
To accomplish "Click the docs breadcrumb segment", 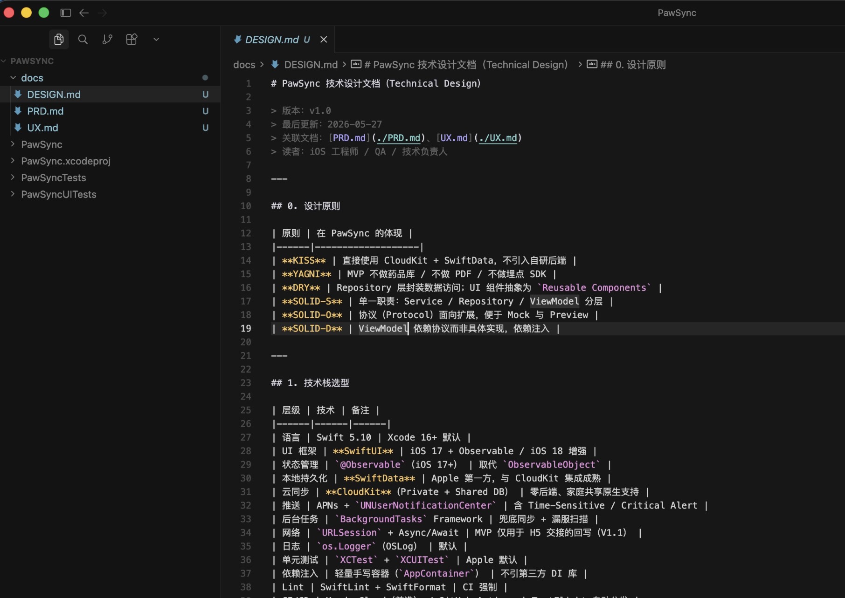I will [244, 65].
